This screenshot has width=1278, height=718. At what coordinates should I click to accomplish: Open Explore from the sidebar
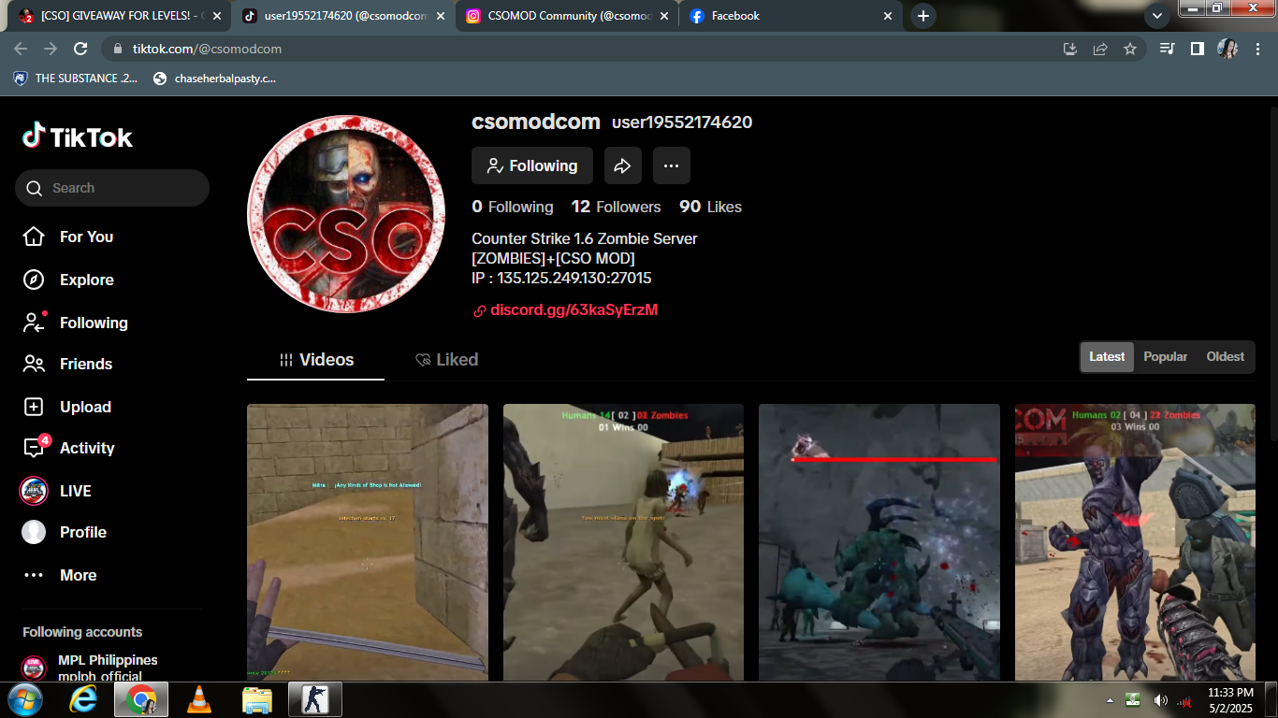pyautogui.click(x=86, y=280)
